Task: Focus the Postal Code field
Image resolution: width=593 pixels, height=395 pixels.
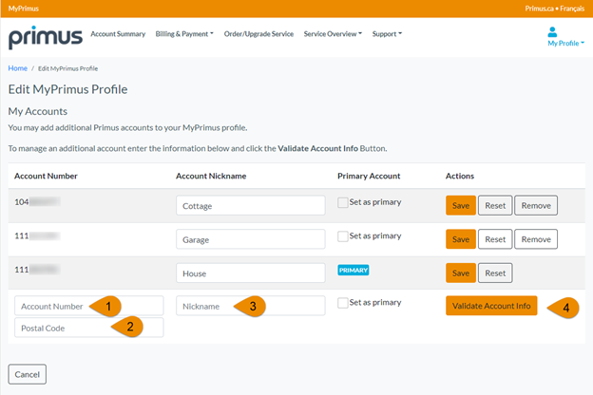Action: click(x=89, y=328)
